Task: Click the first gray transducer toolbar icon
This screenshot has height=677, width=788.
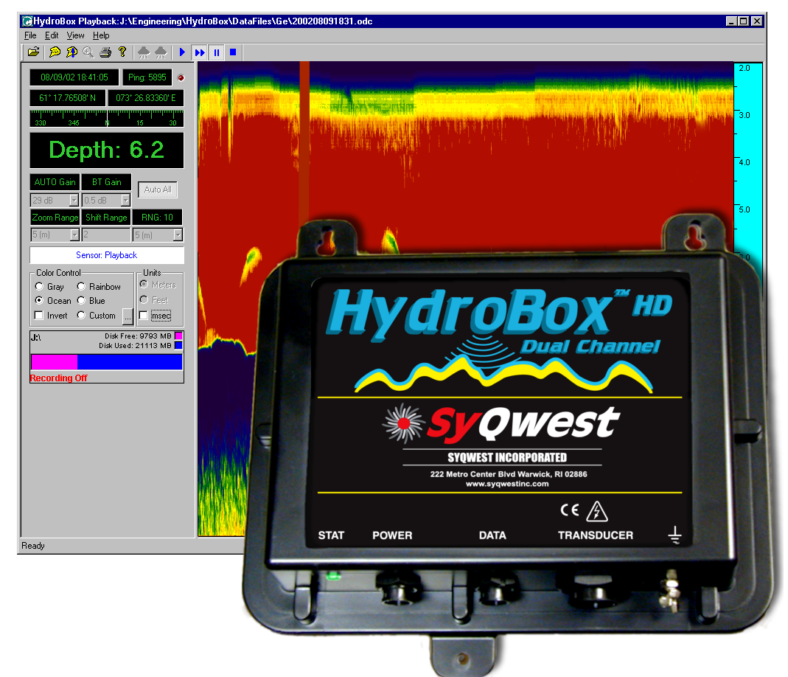Action: pyautogui.click(x=144, y=52)
